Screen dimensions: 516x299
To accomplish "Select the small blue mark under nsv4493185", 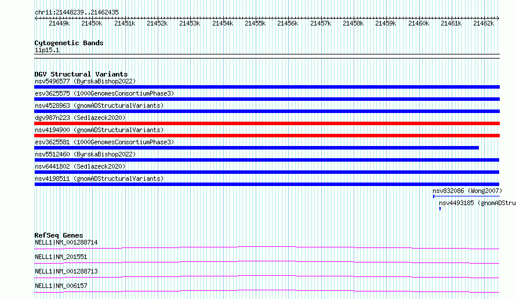I will click(440, 209).
